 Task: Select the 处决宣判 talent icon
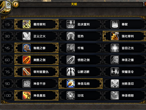pos(71,24)
